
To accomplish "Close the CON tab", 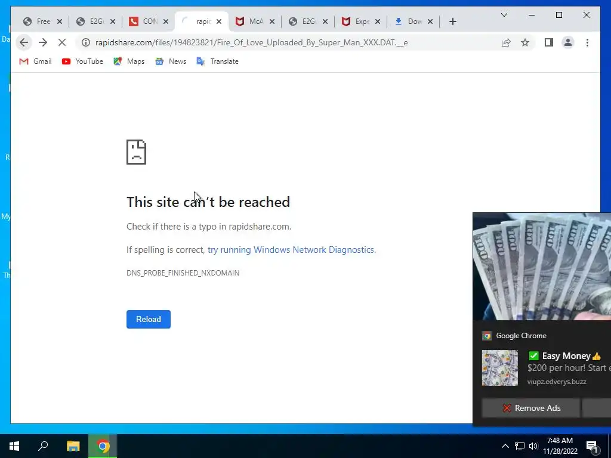I will [166, 21].
